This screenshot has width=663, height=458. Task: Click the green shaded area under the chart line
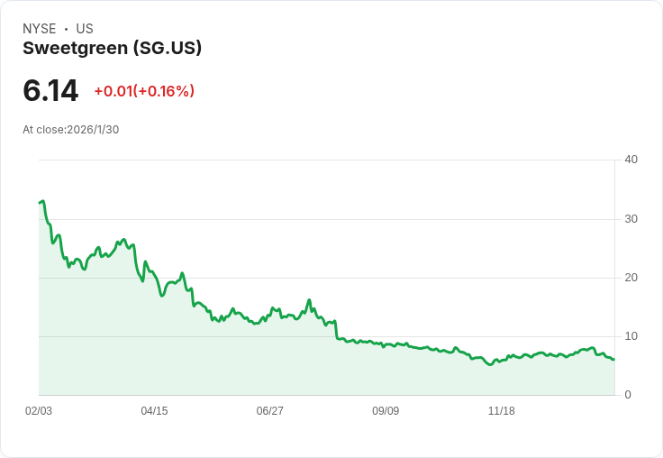[180, 352]
